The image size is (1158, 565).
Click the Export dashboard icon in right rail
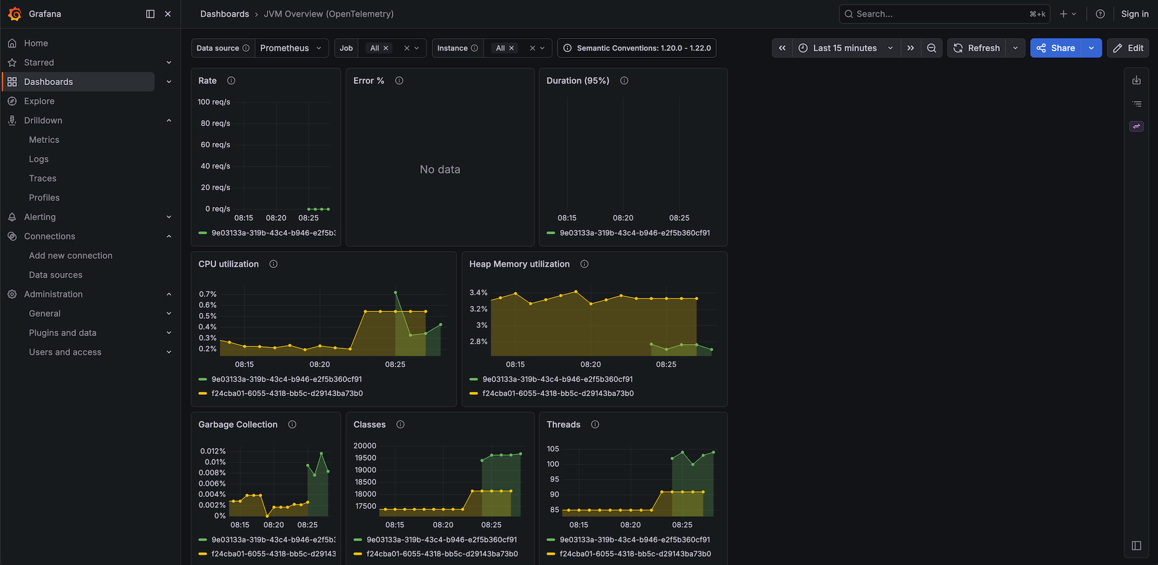[x=1136, y=80]
